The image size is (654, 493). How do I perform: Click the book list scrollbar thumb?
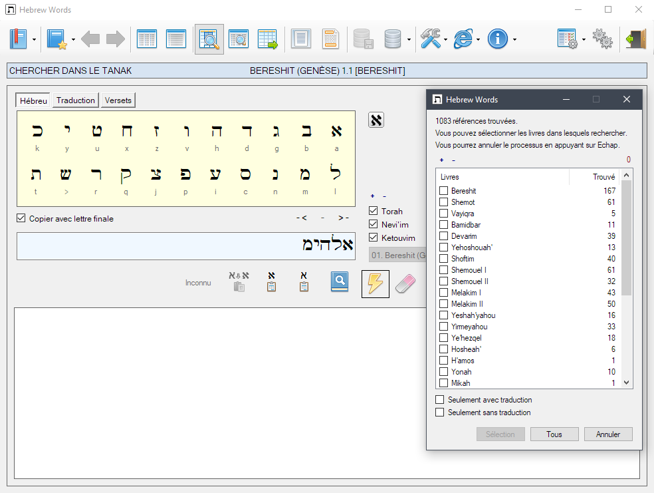point(626,238)
